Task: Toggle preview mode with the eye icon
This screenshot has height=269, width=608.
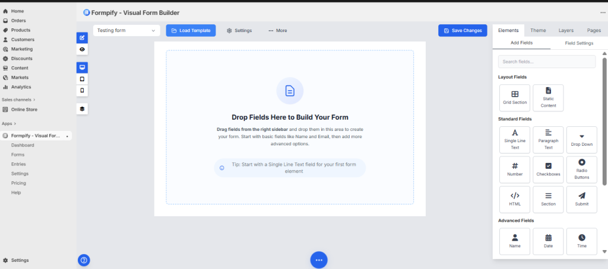Action: [82, 49]
